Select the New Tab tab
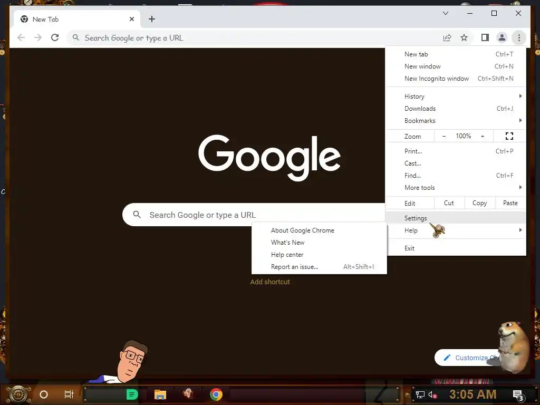Screen dimensions: 540x405 click(76, 20)
